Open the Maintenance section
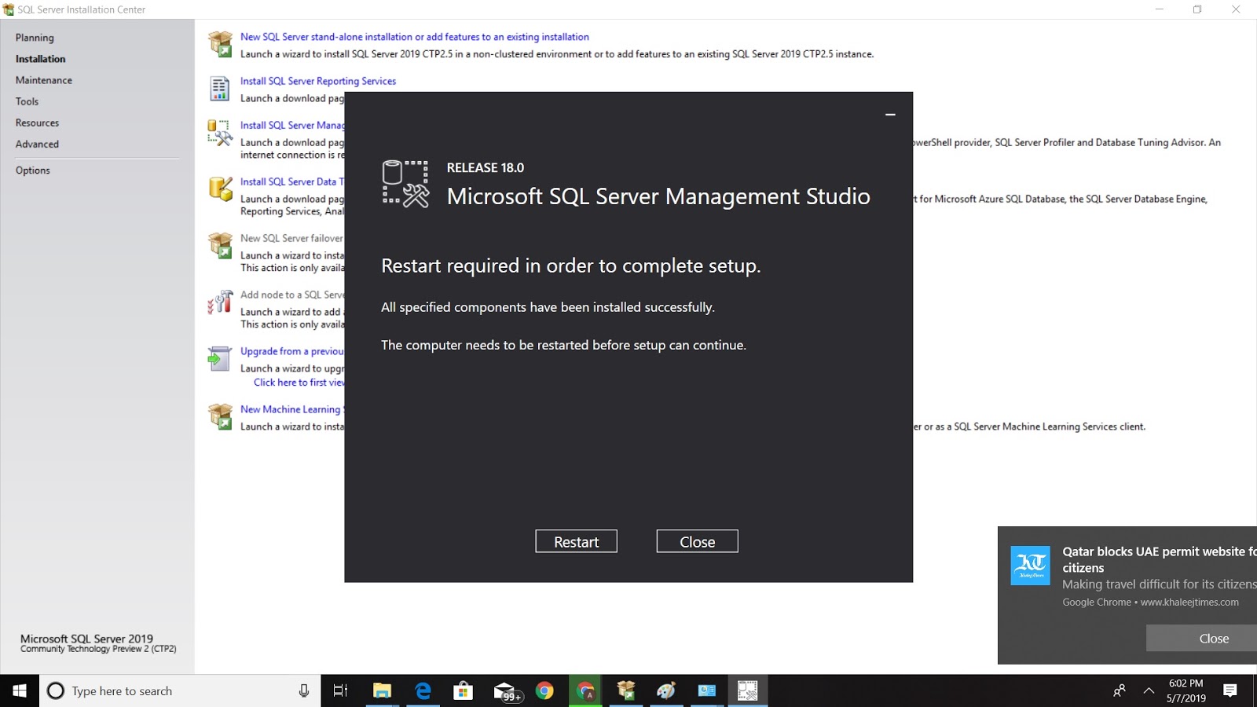 click(44, 80)
